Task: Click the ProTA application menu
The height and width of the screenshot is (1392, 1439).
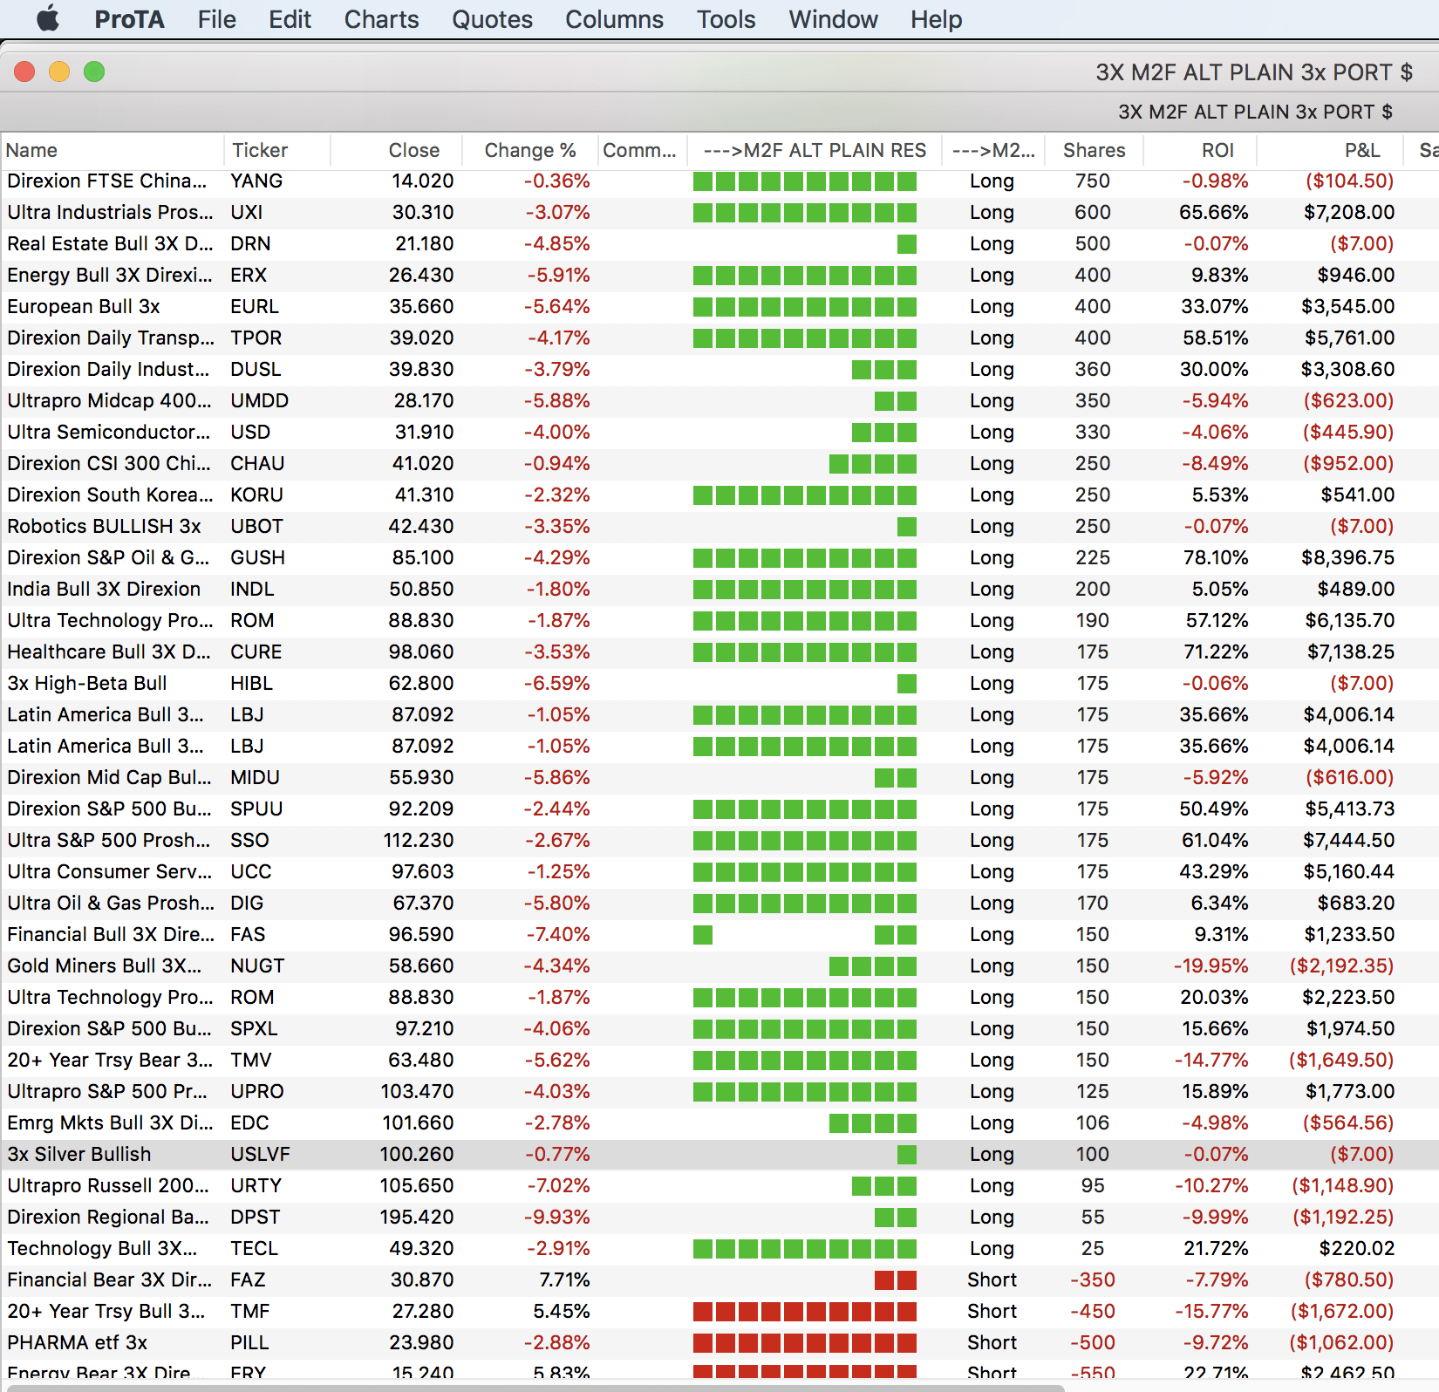Action: 129,19
